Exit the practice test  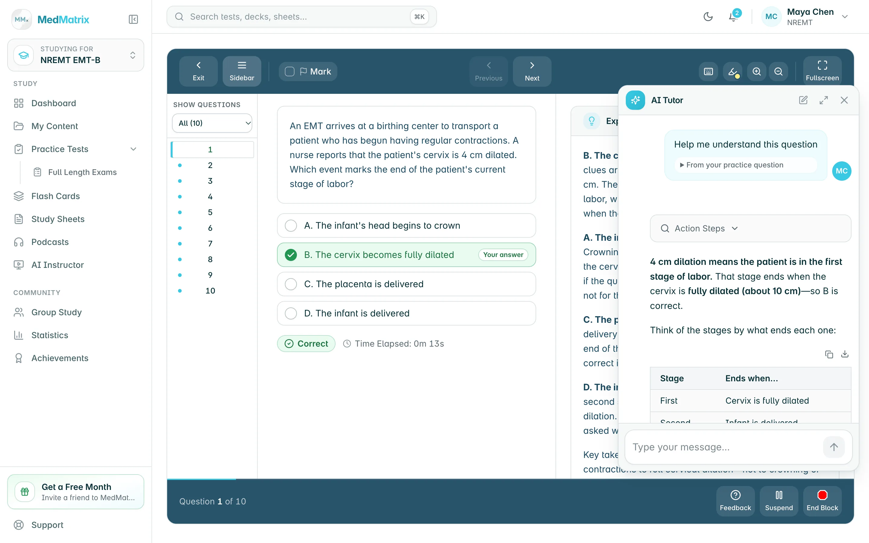coord(198,71)
